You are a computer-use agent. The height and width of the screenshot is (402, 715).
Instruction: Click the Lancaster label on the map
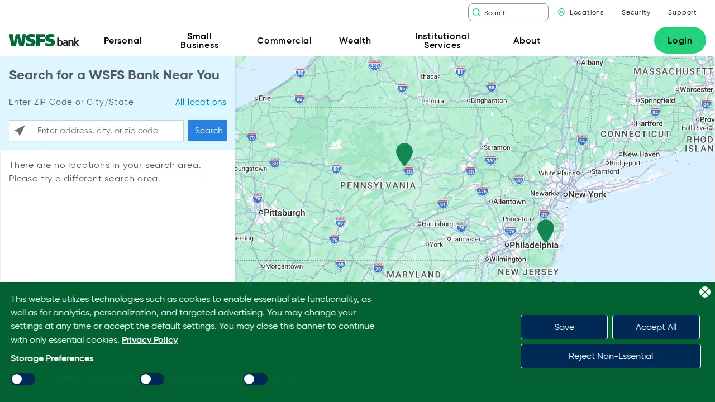(x=466, y=239)
